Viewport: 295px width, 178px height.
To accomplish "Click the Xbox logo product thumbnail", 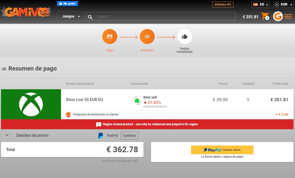I will pyautogui.click(x=31, y=104).
